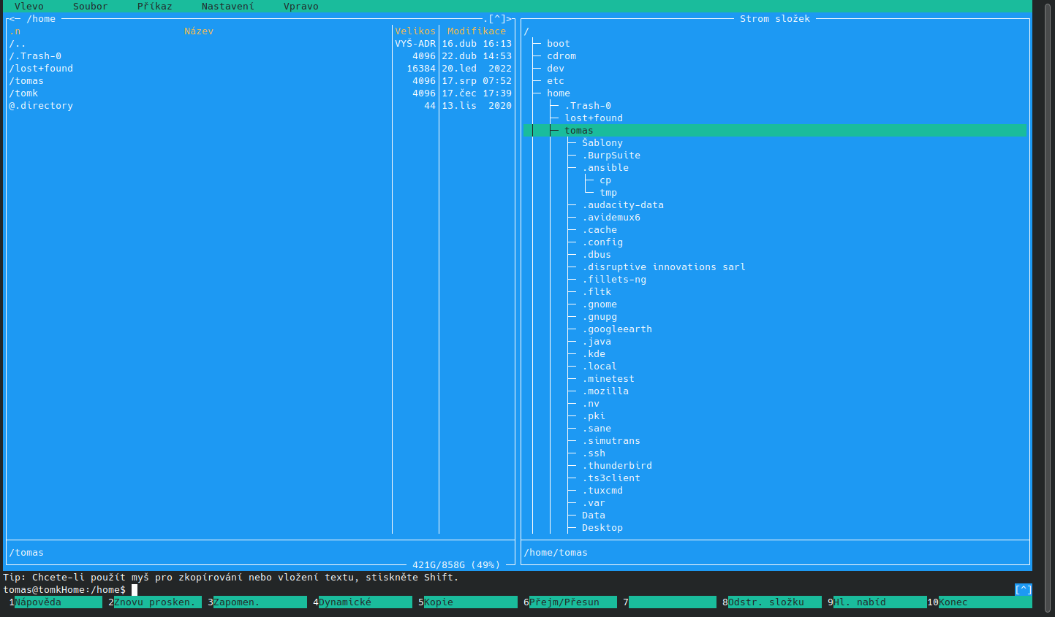
Task: Sort left panel by Velikost column header
Action: 415,31
